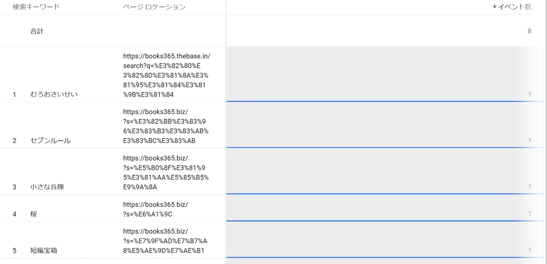Viewport: 547px width, 264px height.
Task: Select the 桜 keyword cell
Action: pos(34,214)
